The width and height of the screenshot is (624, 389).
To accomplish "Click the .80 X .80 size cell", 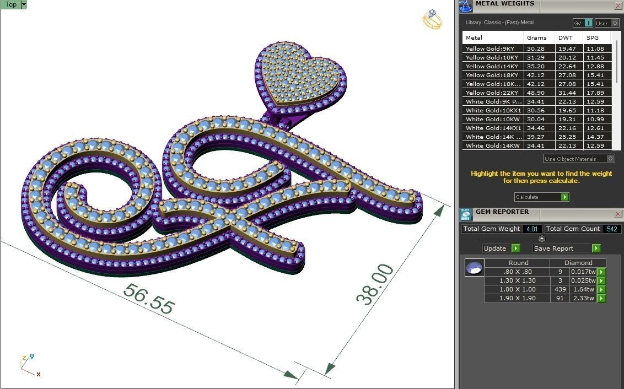I will 518,272.
